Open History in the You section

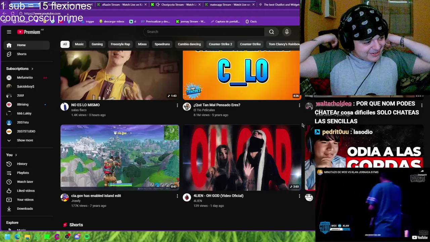click(x=26, y=164)
